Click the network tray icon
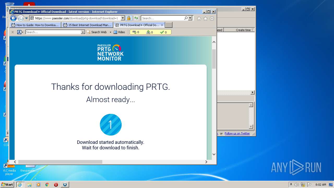This screenshot has width=334, height=188. coord(303,185)
